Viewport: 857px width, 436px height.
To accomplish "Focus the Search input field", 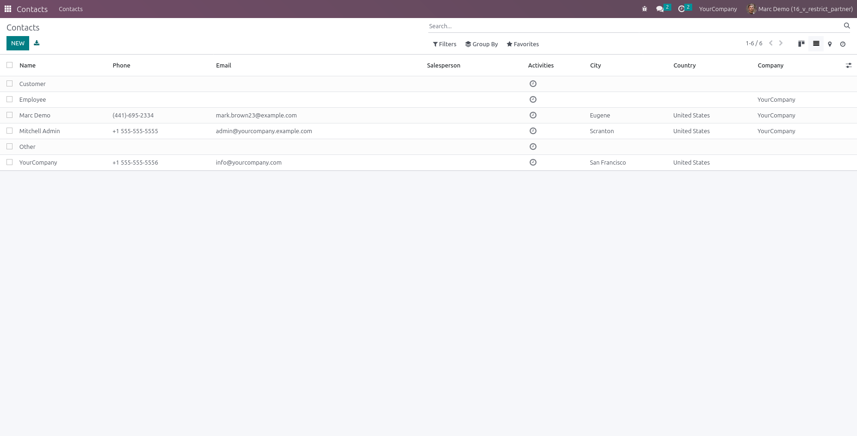I will point(634,26).
